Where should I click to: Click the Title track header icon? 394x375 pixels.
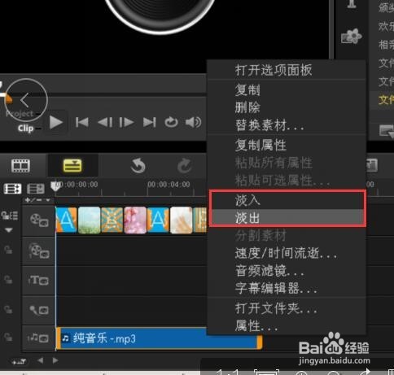point(38,280)
